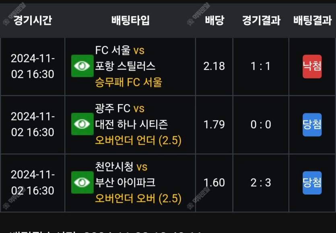The width and height of the screenshot is (336, 233).
Task: Select the 배당 column header
Action: pyautogui.click(x=214, y=20)
